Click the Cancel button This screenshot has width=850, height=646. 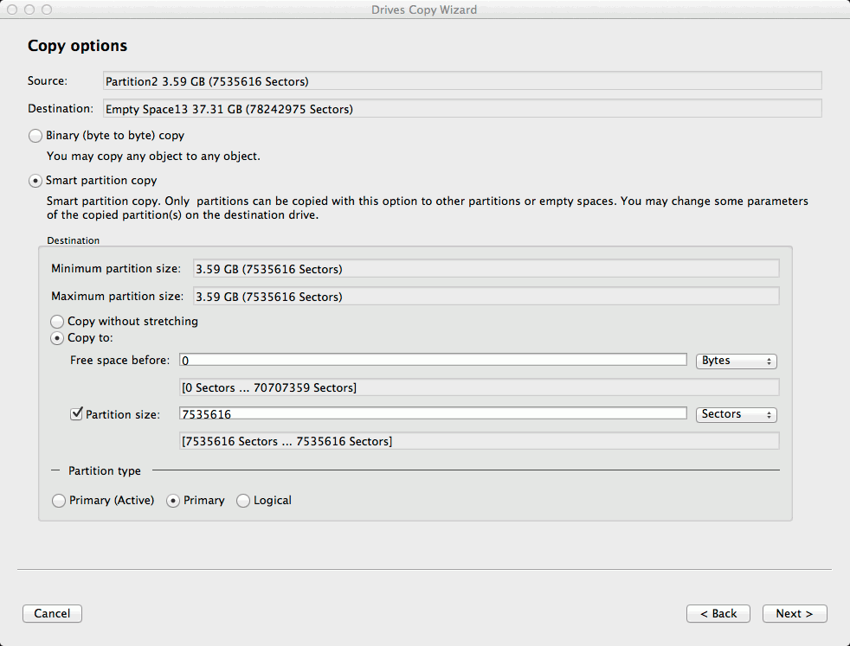pyautogui.click(x=52, y=613)
